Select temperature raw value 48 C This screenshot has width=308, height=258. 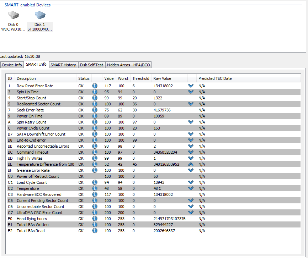(157, 188)
